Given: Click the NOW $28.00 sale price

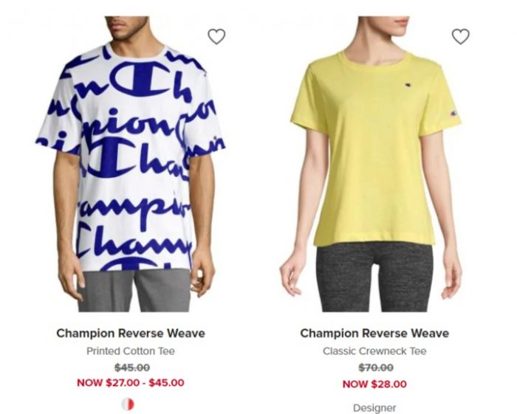Looking at the screenshot, I should 374,384.
